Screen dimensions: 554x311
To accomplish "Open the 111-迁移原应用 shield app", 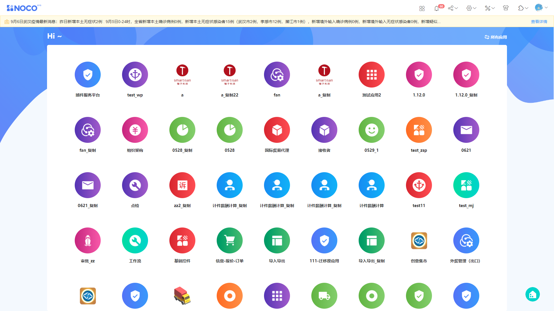I will tap(324, 240).
